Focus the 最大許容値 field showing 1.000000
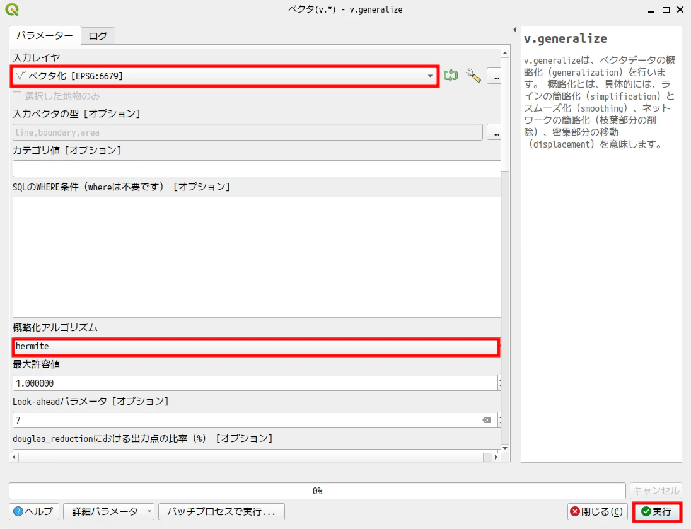 click(255, 383)
